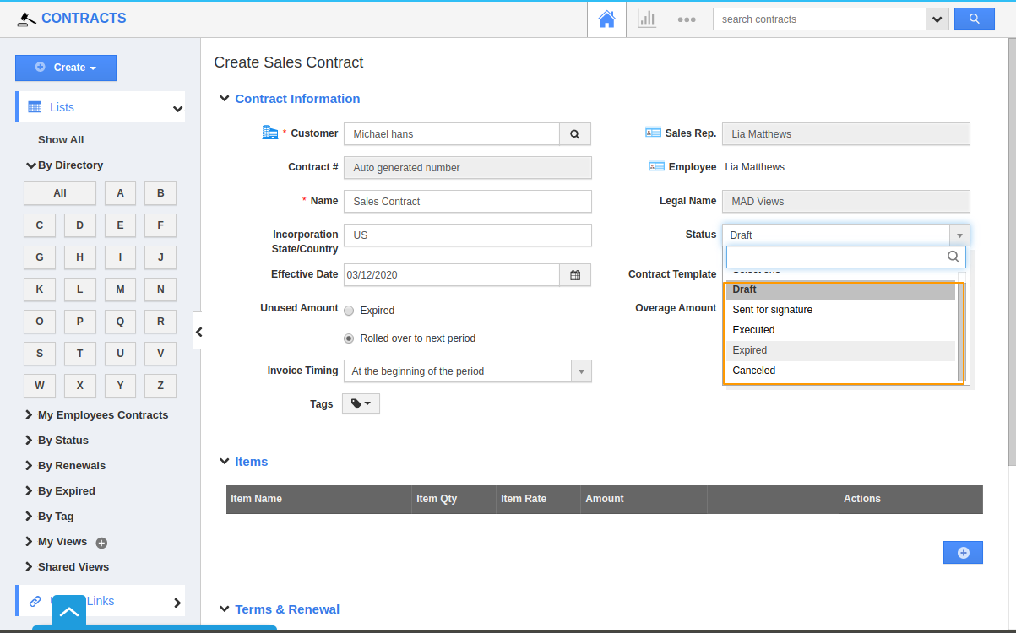This screenshot has width=1016, height=633.
Task: Click the Item Rate column header
Action: (539, 499)
